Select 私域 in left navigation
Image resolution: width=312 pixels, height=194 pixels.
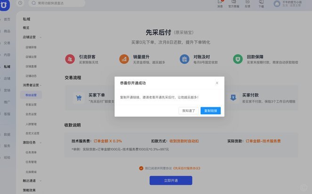(x=7, y=67)
